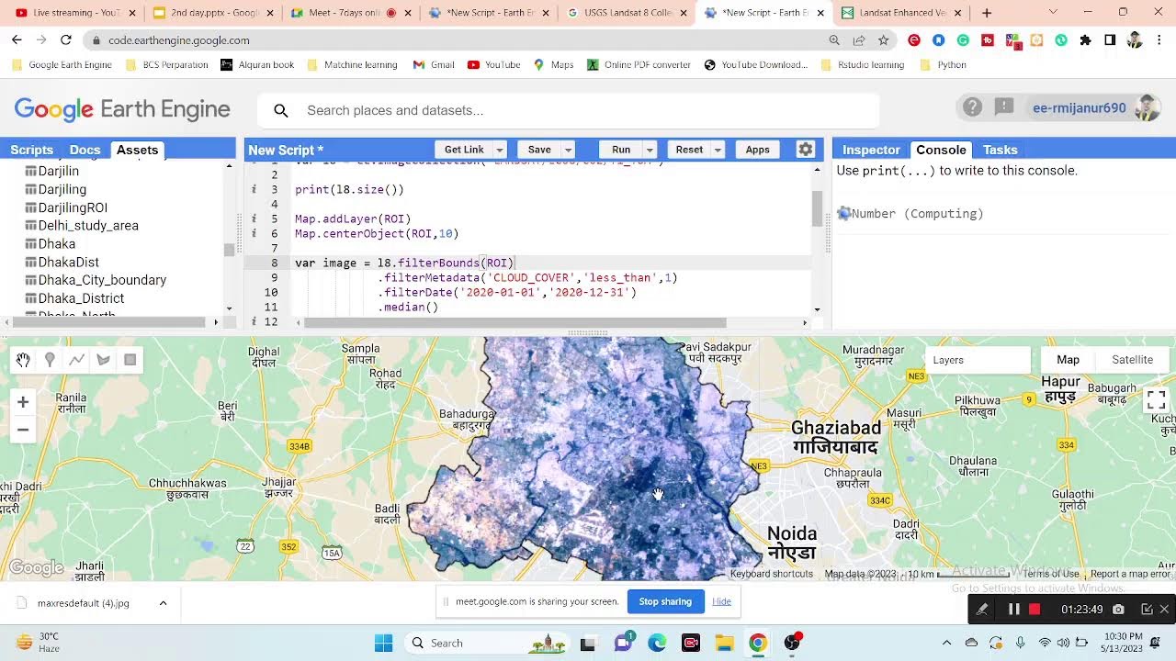Open the feedback icon next to help

pos(1004,107)
